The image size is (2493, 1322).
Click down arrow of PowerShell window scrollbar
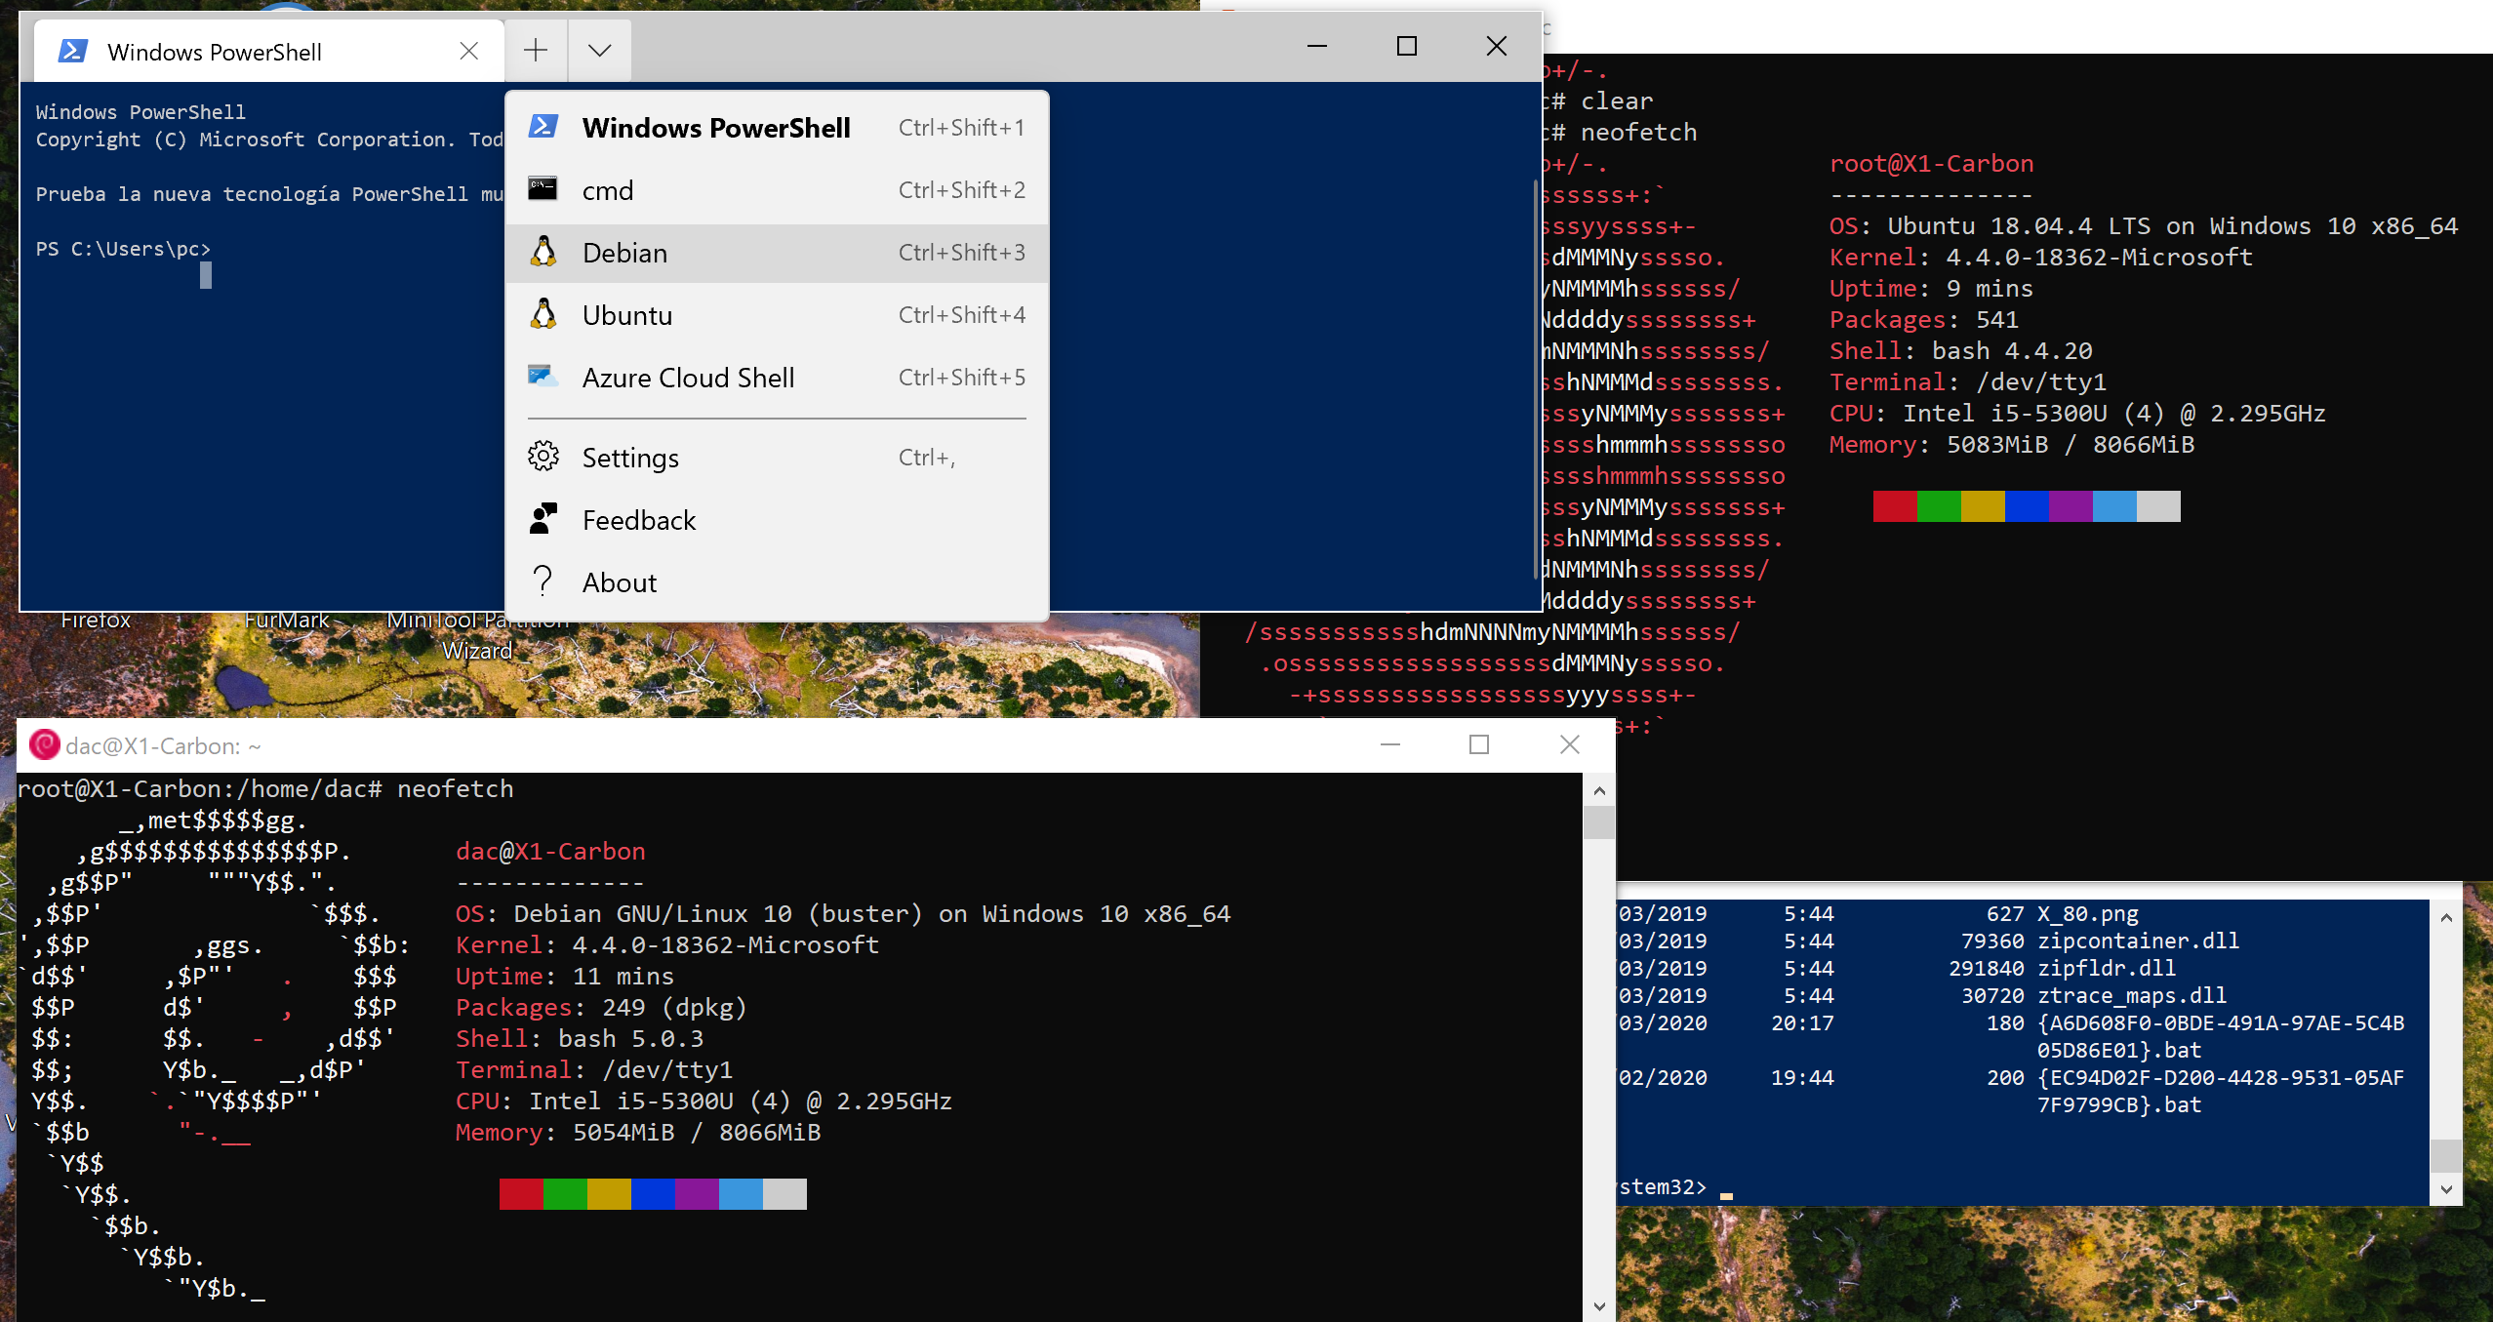[2446, 1188]
